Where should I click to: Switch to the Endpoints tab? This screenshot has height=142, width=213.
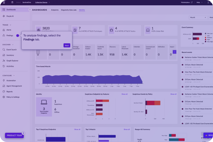pos(55,10)
